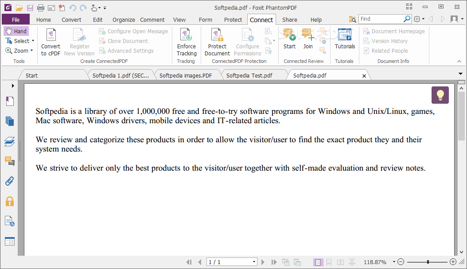Click the create new PDF starburst icon
The height and width of the screenshot is (269, 467).
[x=62, y=8]
